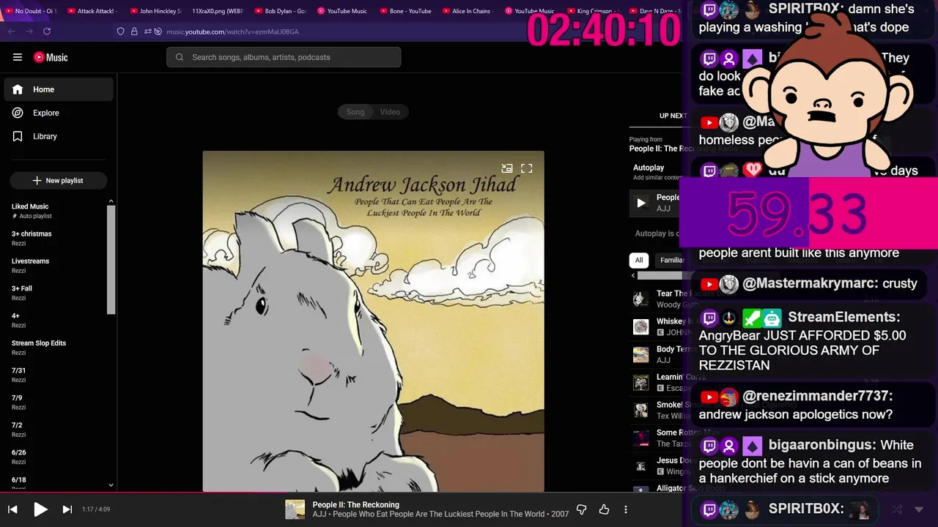The height and width of the screenshot is (527, 938).
Task: Click the YouTube Music logo
Action: click(51, 57)
